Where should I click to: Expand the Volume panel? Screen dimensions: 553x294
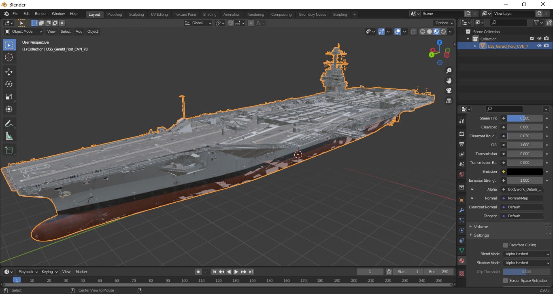pos(470,227)
